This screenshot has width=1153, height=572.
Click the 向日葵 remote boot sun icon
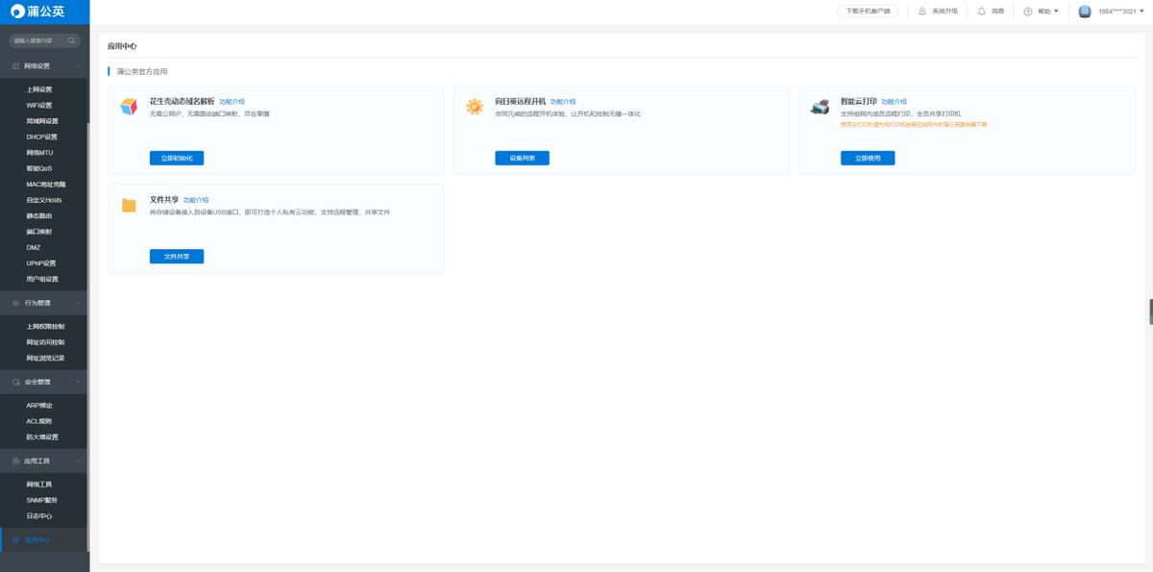tap(475, 107)
